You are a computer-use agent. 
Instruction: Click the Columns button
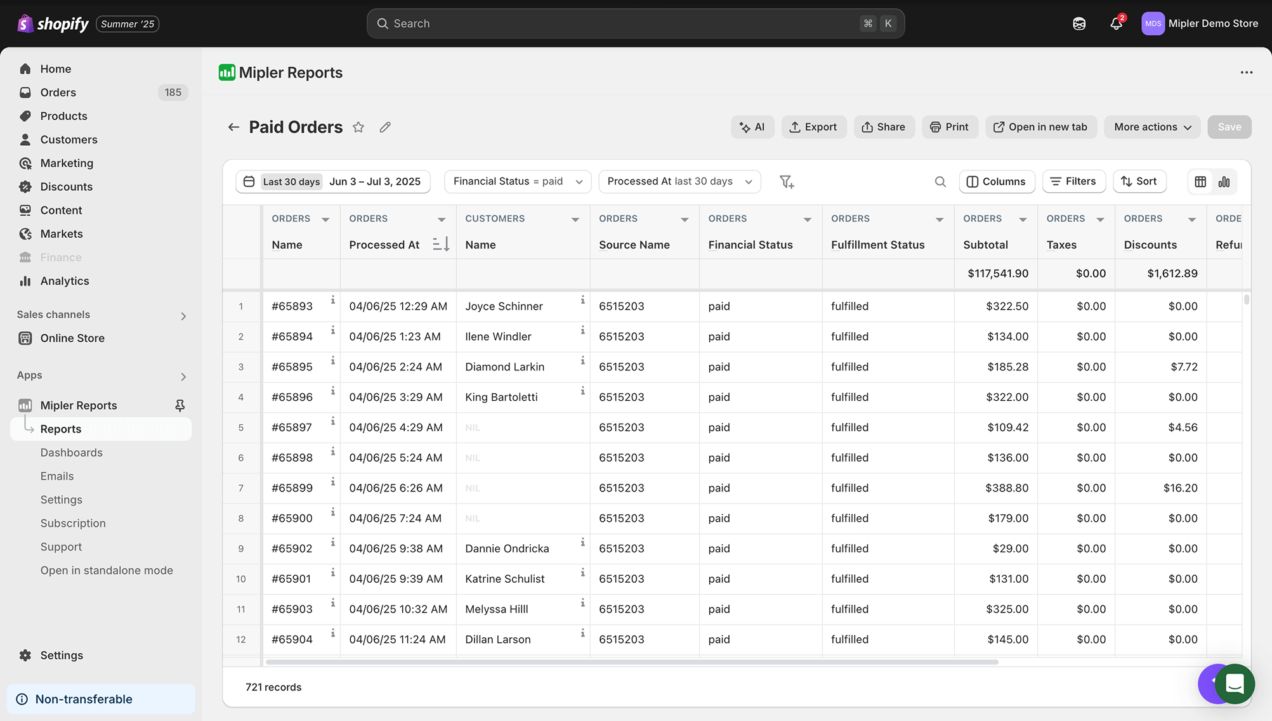[x=997, y=181]
